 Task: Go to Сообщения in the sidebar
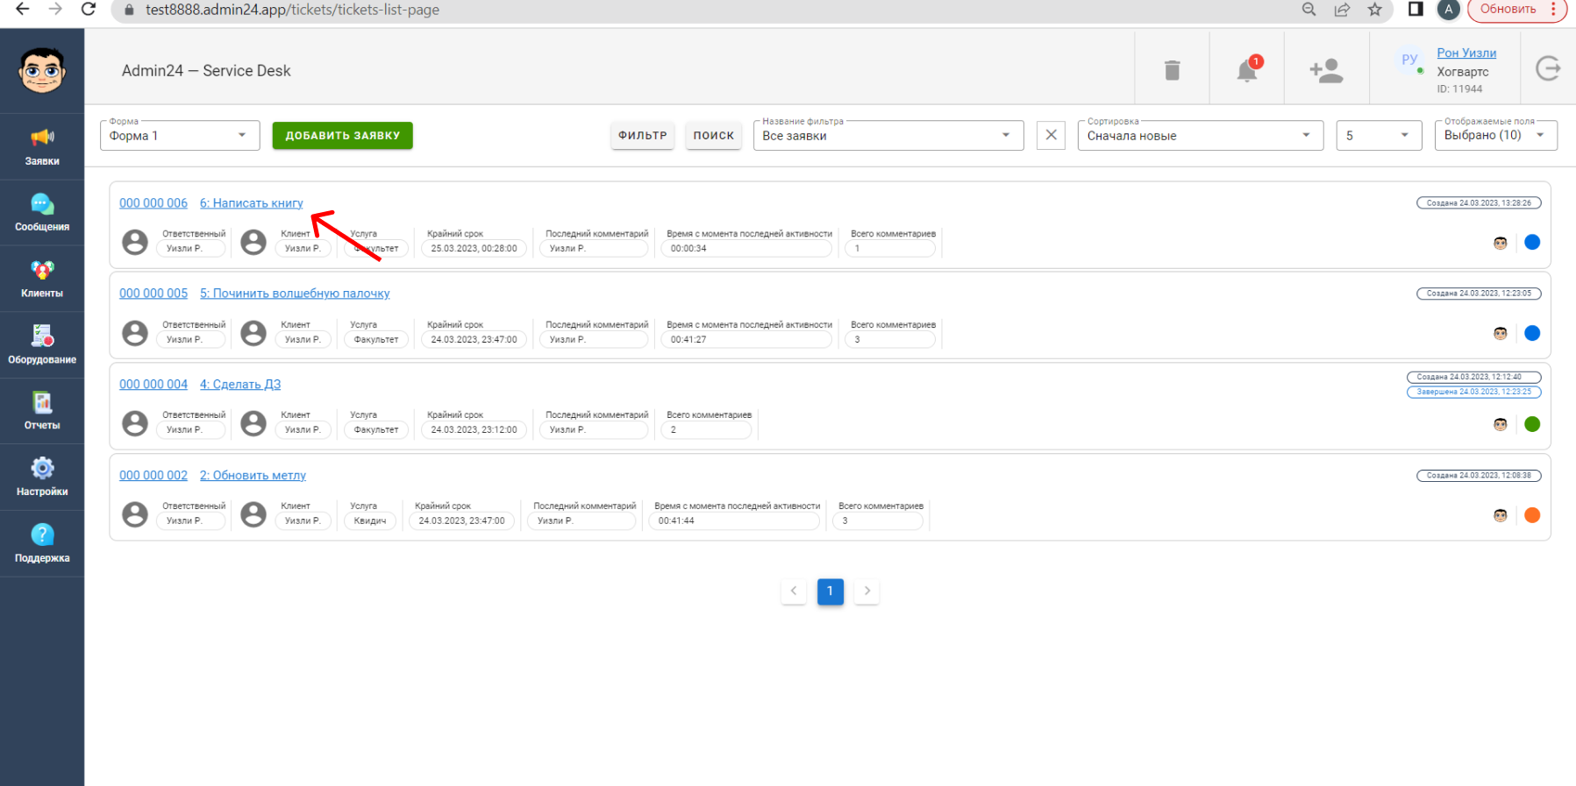click(42, 213)
